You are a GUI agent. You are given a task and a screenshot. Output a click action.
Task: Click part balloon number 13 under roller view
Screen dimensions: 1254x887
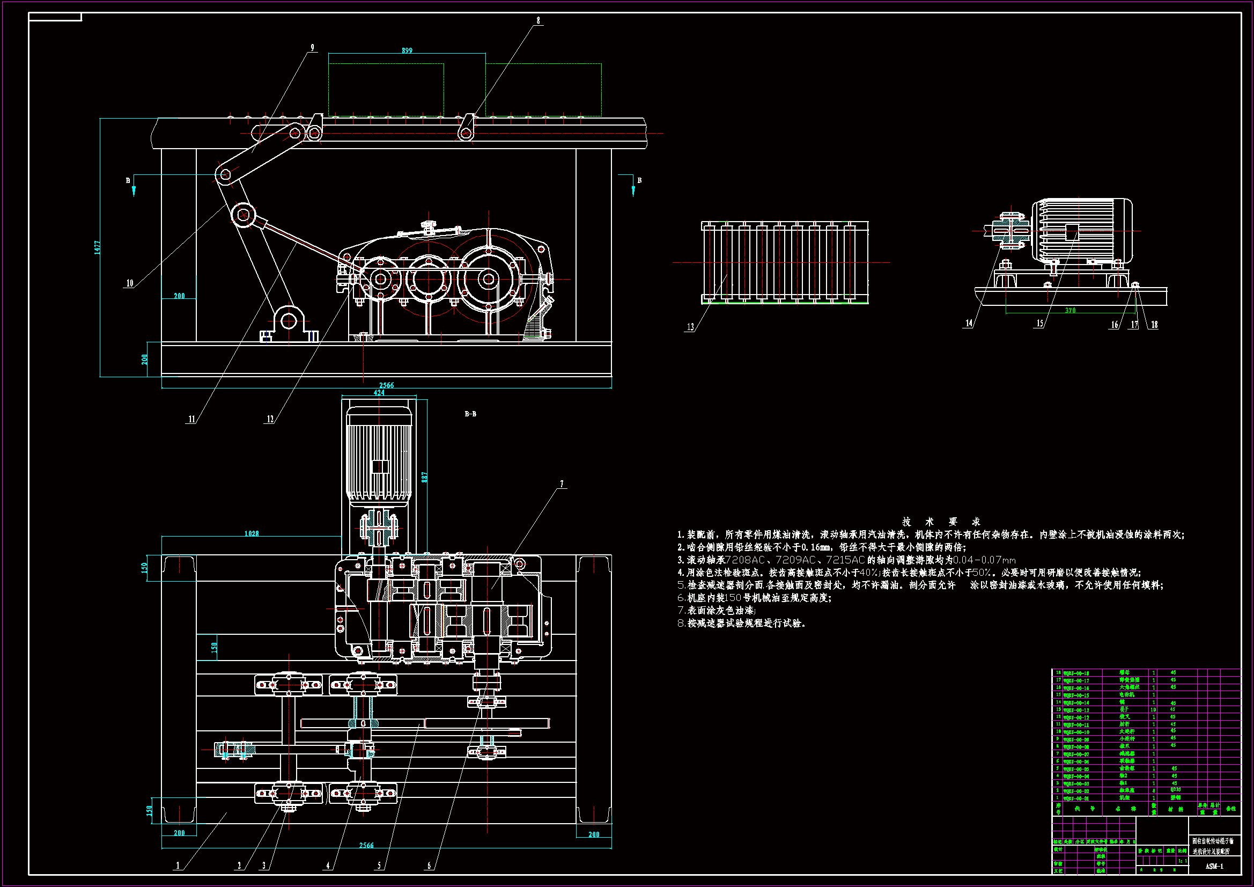690,327
